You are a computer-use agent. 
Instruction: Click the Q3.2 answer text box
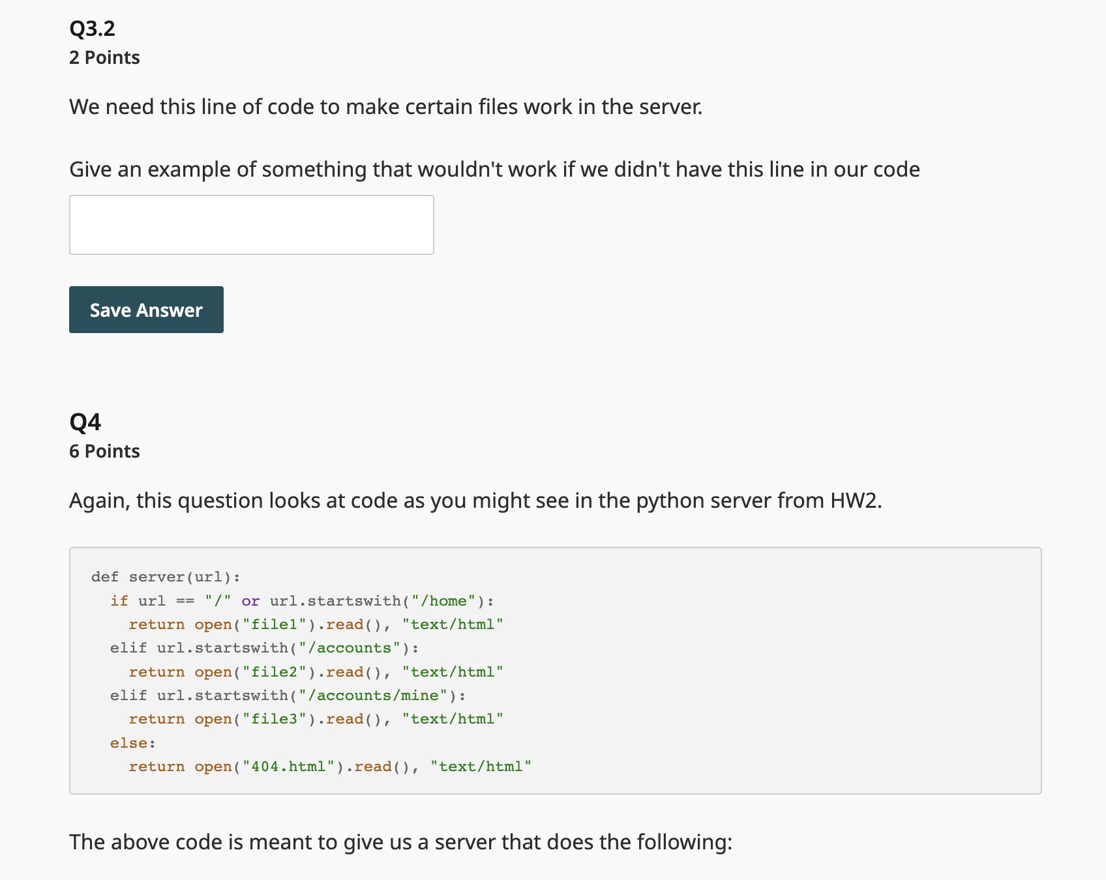(x=251, y=225)
